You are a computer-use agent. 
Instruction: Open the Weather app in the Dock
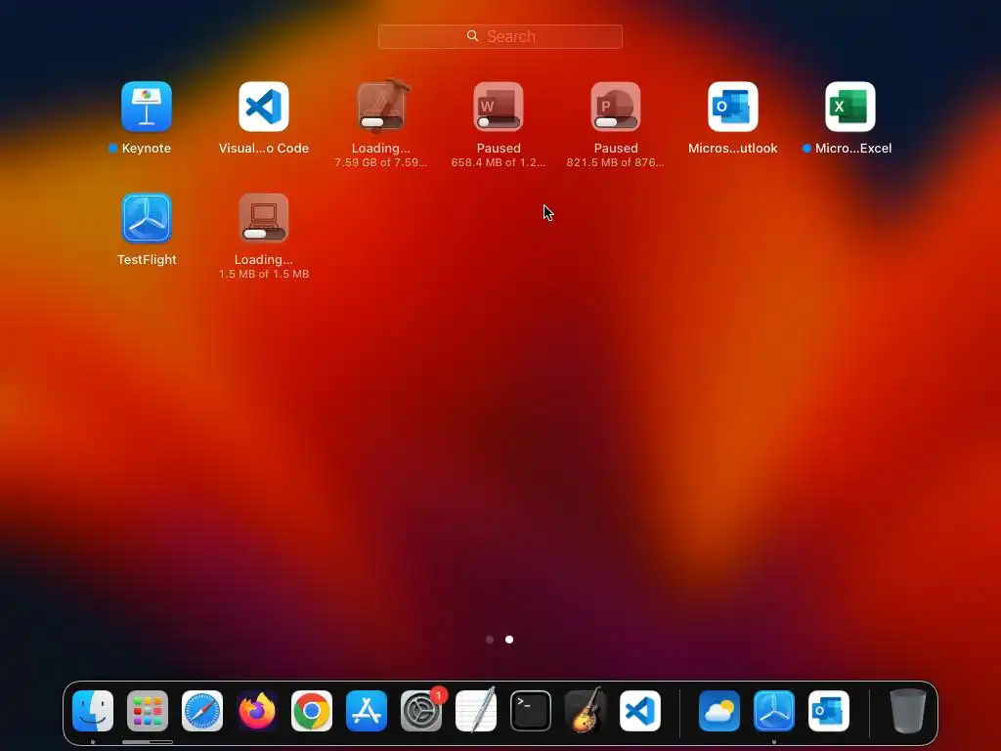tap(719, 711)
